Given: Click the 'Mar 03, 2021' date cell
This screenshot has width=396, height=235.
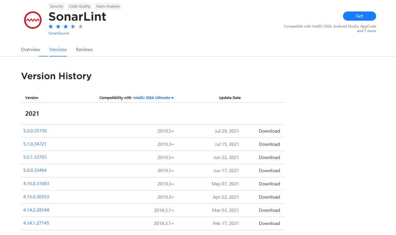Looking at the screenshot, I should point(226,210).
